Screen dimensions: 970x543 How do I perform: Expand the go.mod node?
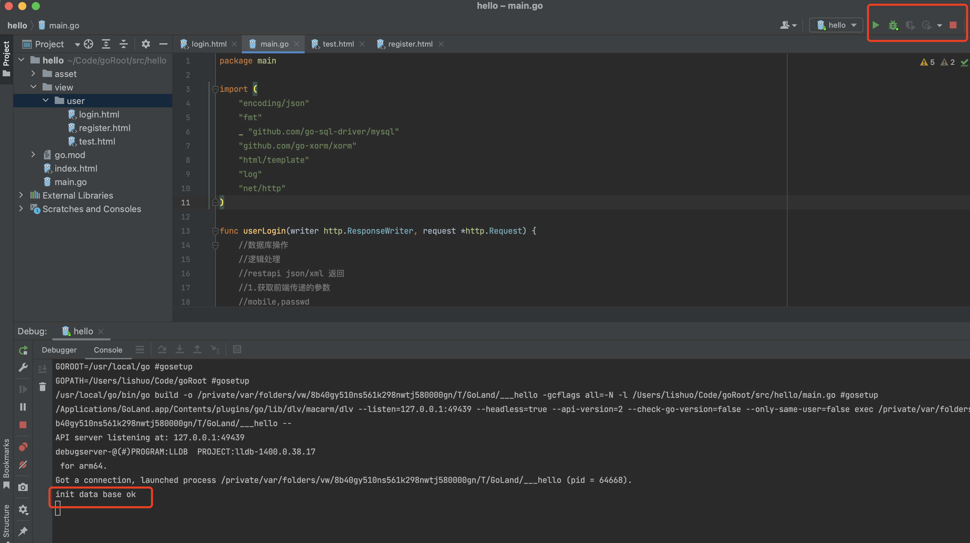point(33,154)
